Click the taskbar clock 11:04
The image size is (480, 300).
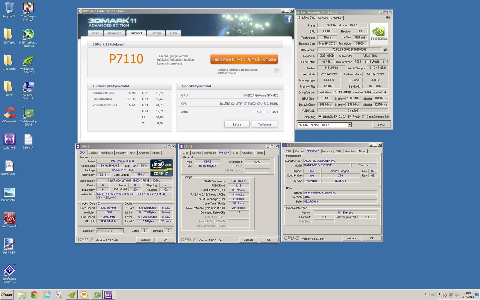[467, 293]
